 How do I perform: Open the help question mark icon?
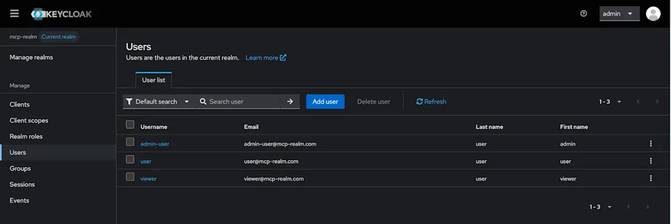(x=584, y=13)
